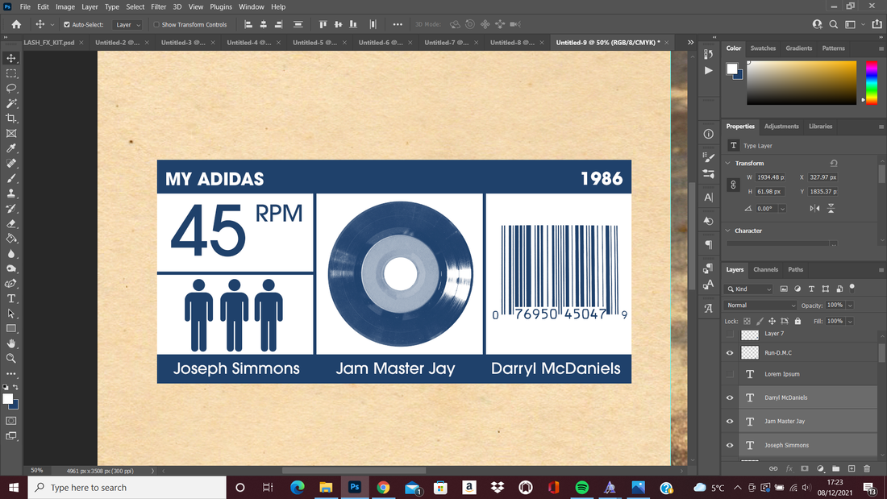Screen dimensions: 887x499
Task: Show the Layer 7 layer
Action: pyautogui.click(x=730, y=334)
